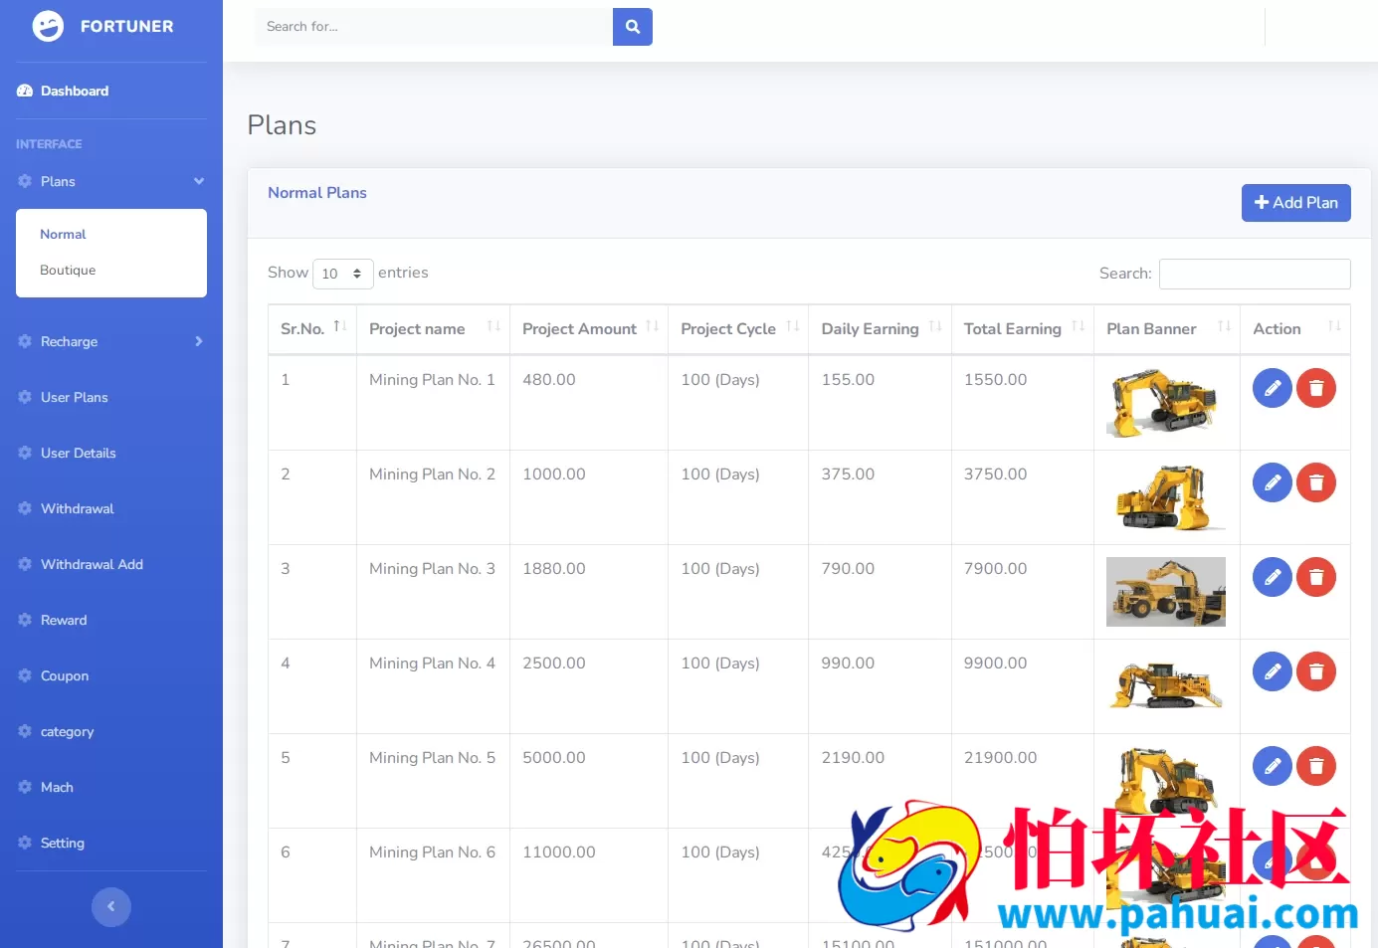Focus the table Search input box
The width and height of the screenshot is (1378, 948).
point(1255,274)
